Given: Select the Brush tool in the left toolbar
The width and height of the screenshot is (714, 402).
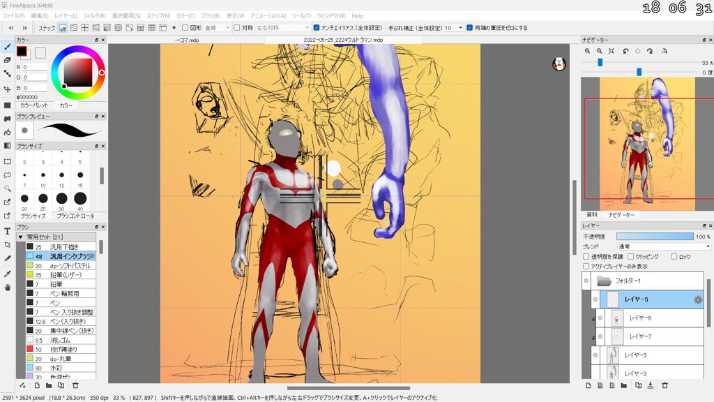Looking at the screenshot, I should [x=7, y=47].
